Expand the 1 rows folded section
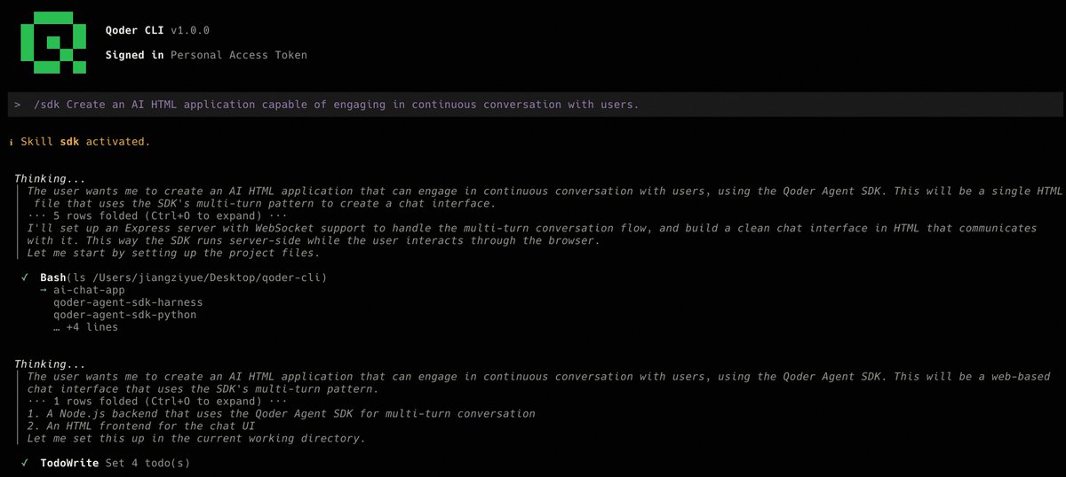Image resolution: width=1066 pixels, height=477 pixels. pos(157,402)
